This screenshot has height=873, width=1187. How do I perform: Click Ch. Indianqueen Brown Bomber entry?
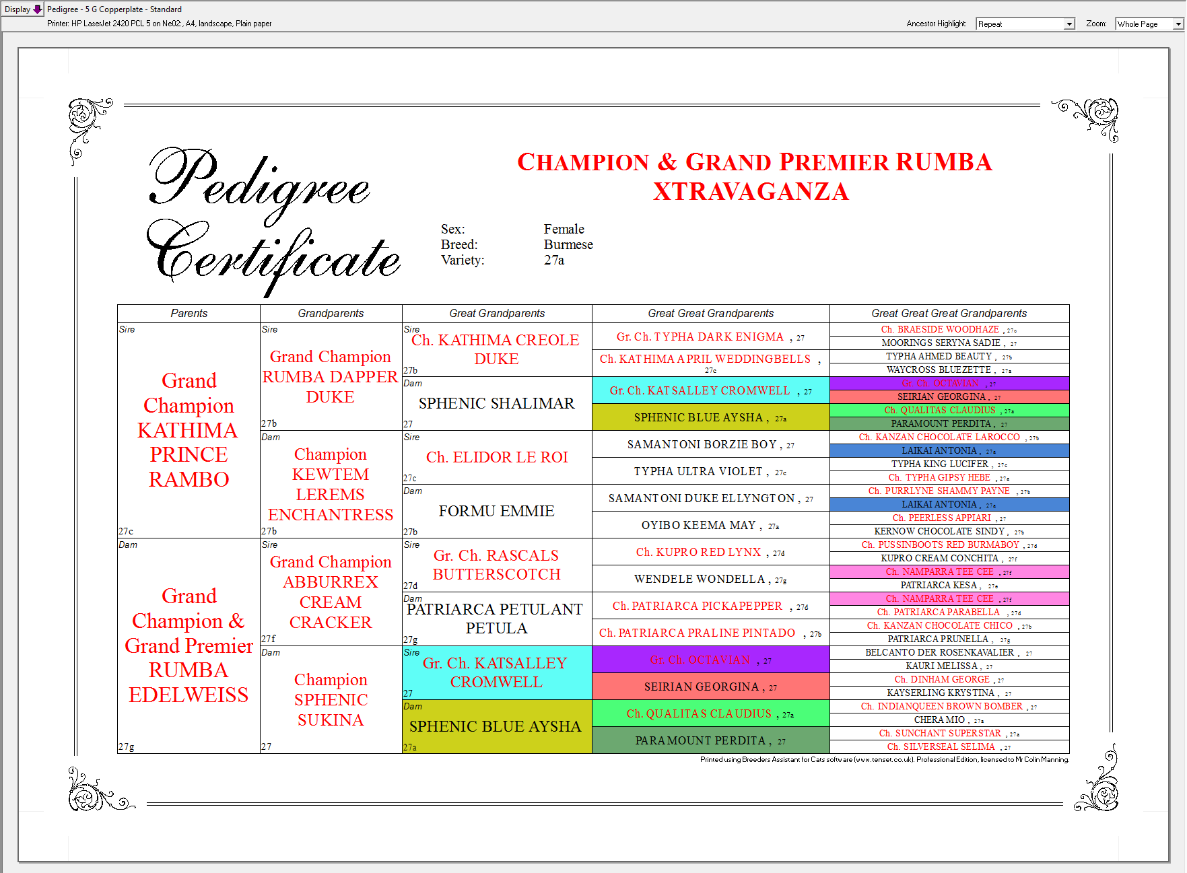coord(949,707)
